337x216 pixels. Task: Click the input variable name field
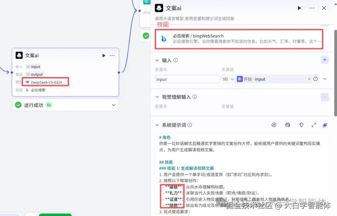click(187, 79)
